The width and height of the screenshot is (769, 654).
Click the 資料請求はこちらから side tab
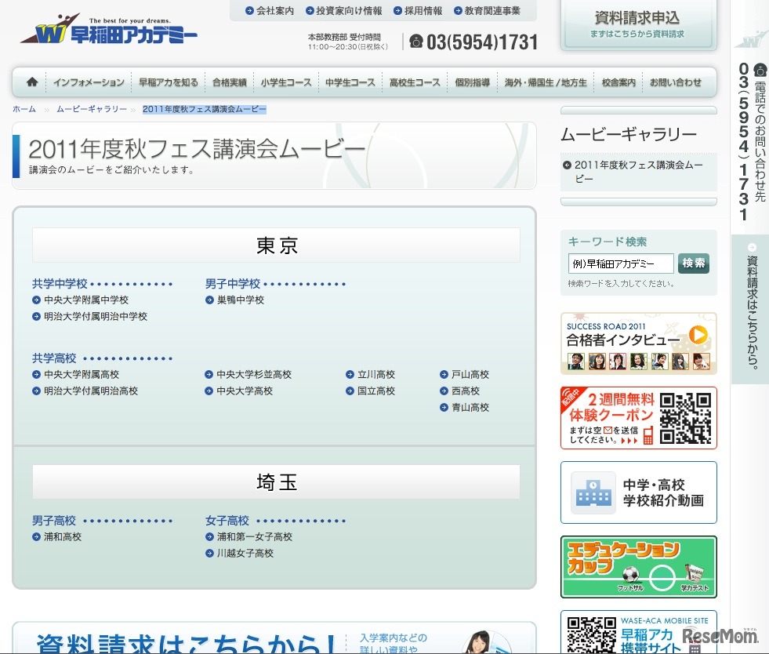click(751, 310)
